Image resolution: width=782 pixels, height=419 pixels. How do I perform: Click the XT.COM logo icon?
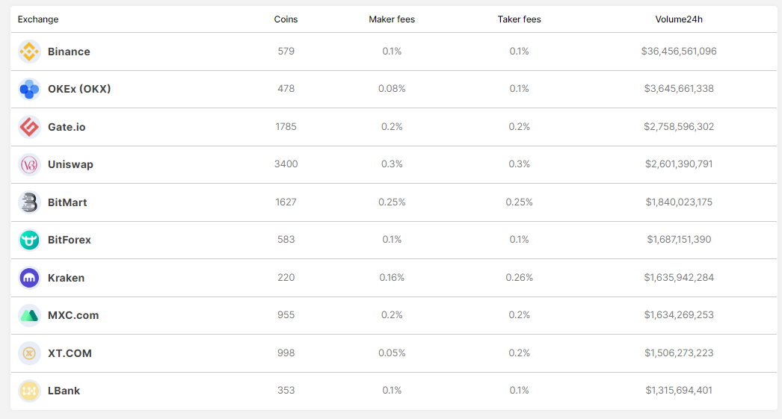tap(29, 353)
